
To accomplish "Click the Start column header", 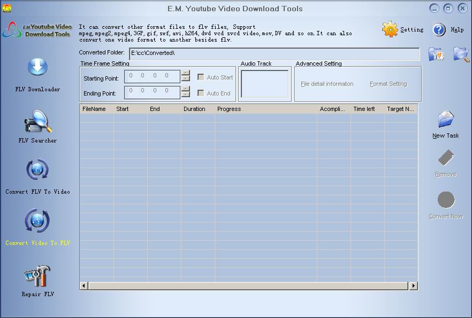I will pos(131,109).
